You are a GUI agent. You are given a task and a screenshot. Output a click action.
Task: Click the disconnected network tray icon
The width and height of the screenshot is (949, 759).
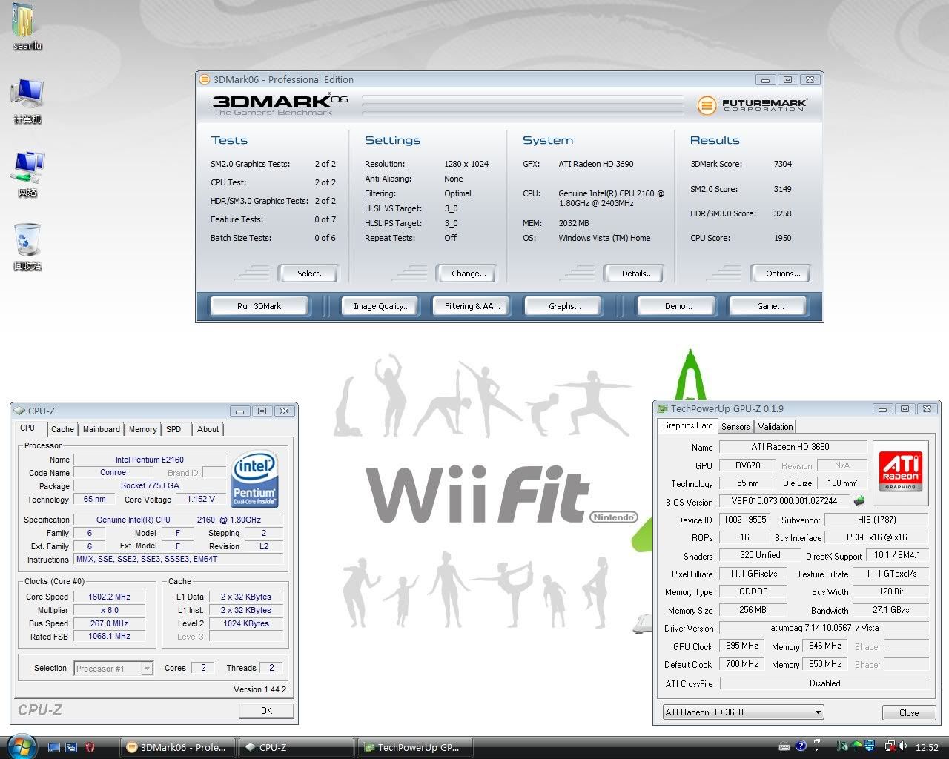[890, 747]
